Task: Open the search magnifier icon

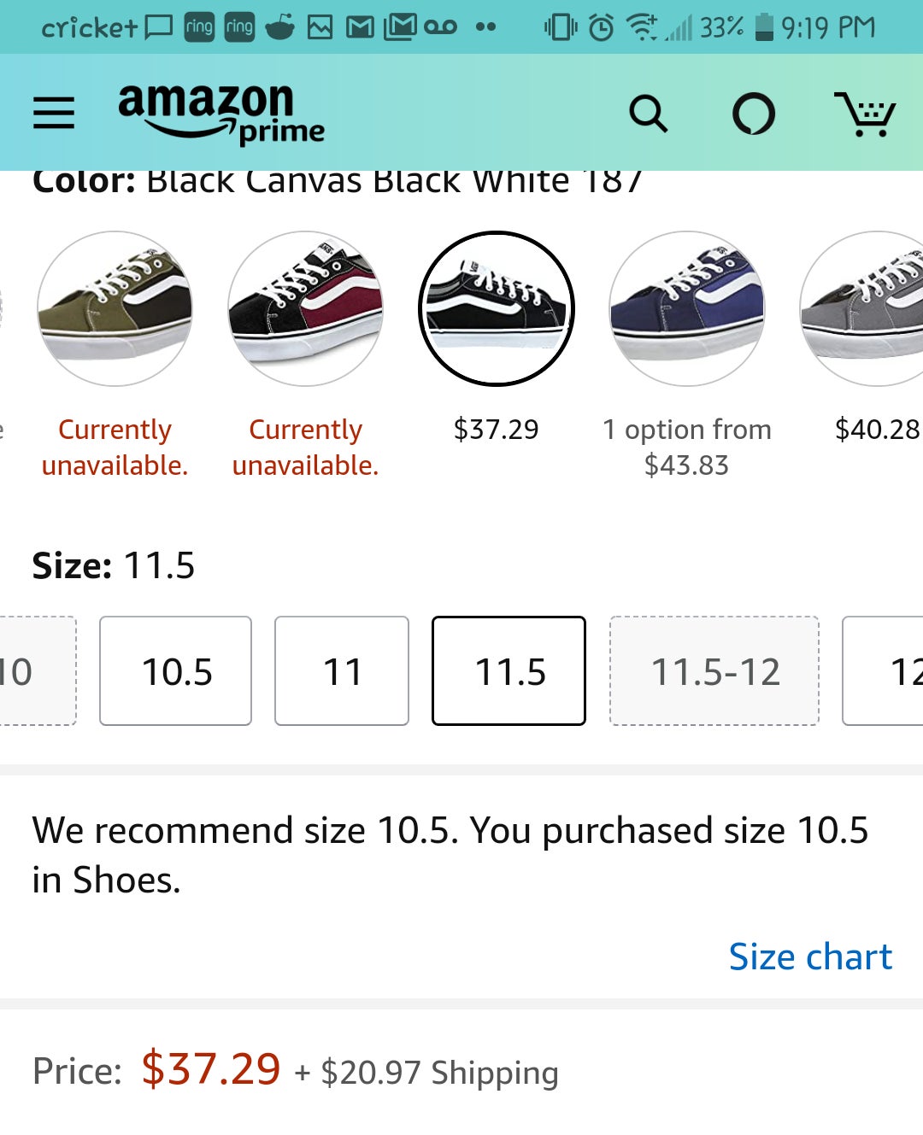Action: (x=650, y=114)
